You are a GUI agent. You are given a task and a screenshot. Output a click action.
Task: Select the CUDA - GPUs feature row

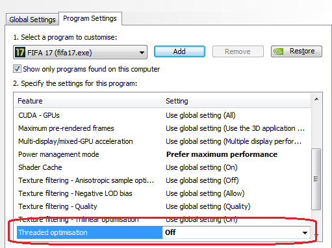162,115
